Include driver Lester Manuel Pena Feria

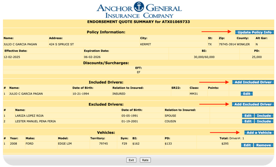264,121
